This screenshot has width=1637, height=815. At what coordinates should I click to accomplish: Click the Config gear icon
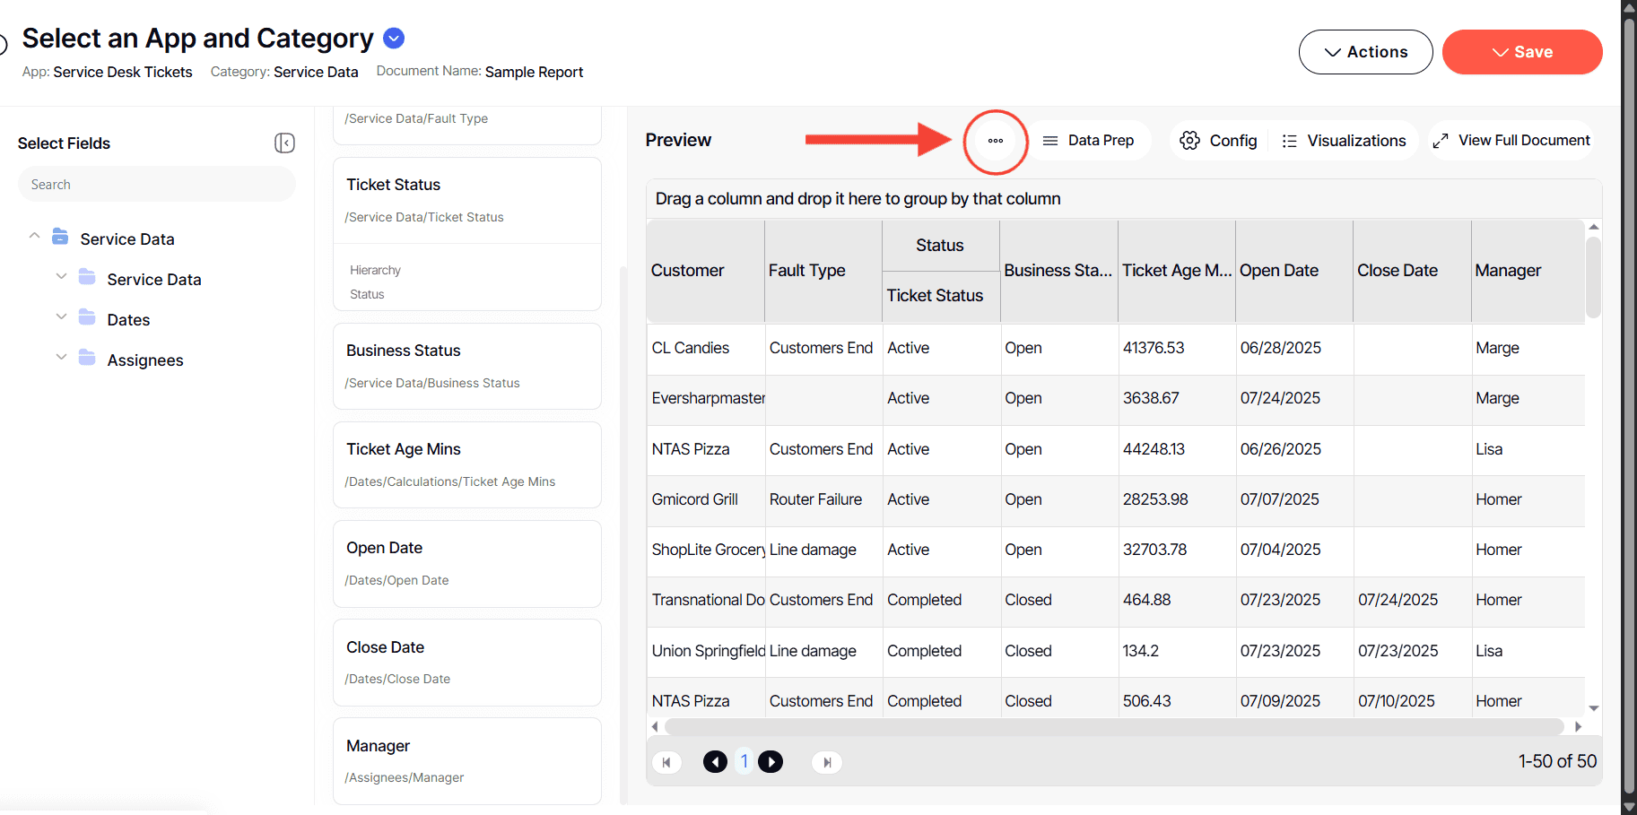click(x=1189, y=141)
